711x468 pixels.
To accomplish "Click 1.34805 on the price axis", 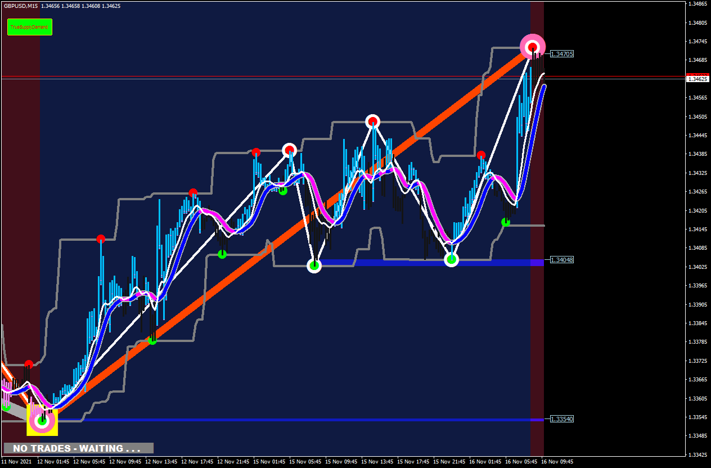I will coord(698,23).
